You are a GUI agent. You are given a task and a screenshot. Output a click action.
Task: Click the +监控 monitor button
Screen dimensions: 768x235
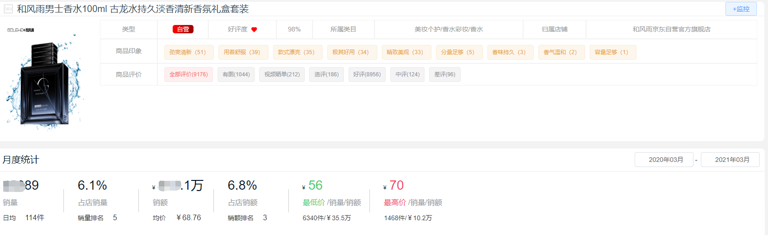click(741, 9)
